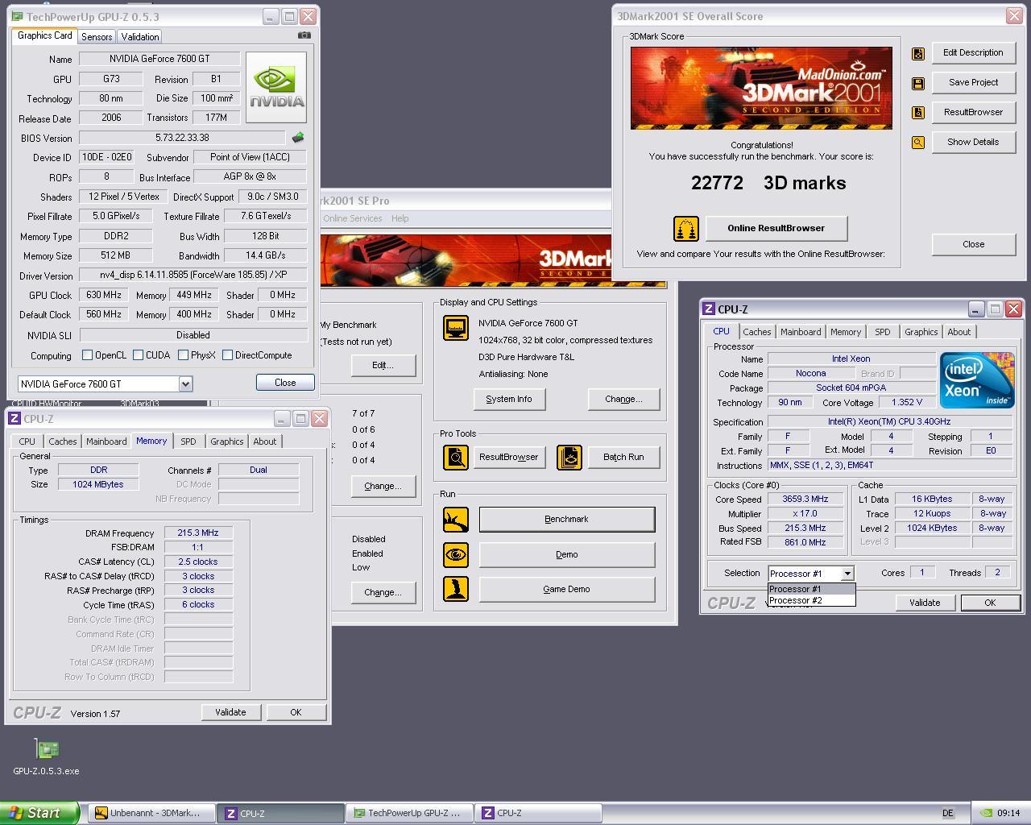This screenshot has width=1031, height=825.
Task: Click Close button in GPU-Z
Action: point(285,383)
